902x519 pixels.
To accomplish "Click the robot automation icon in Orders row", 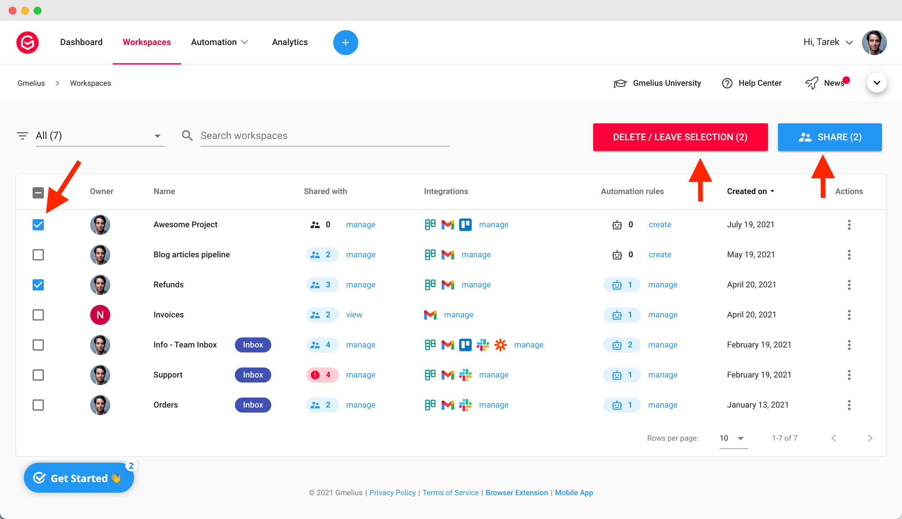I will (617, 405).
